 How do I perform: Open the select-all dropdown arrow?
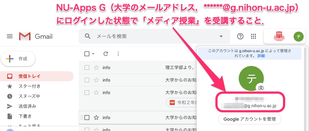coord(93,53)
